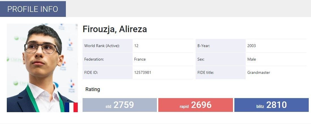Click the PROFILE INFO tab
Viewport: 311px width, 124px height.
(x=33, y=9)
